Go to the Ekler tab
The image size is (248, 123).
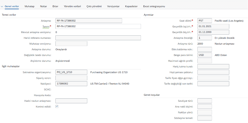point(55,6)
